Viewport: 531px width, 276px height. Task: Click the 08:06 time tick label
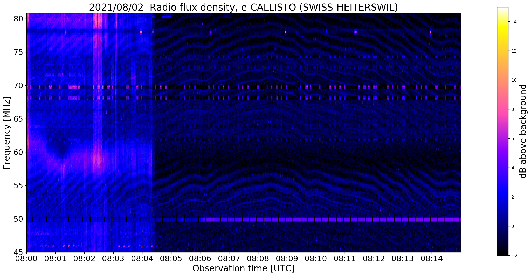click(x=200, y=258)
